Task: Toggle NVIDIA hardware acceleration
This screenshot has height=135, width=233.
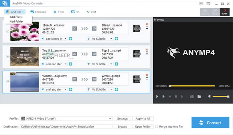Action: coord(205,12)
